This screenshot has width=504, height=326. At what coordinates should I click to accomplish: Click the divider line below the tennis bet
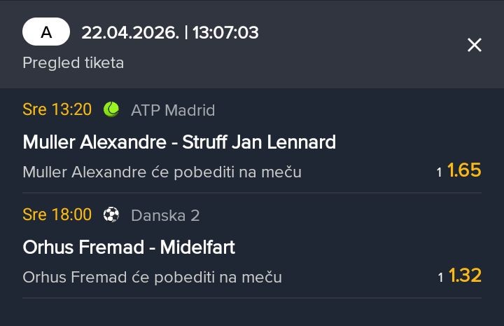click(252, 193)
